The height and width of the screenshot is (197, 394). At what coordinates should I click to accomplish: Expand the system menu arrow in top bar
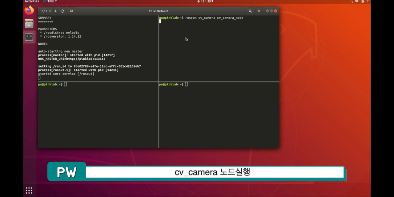click(368, 1)
